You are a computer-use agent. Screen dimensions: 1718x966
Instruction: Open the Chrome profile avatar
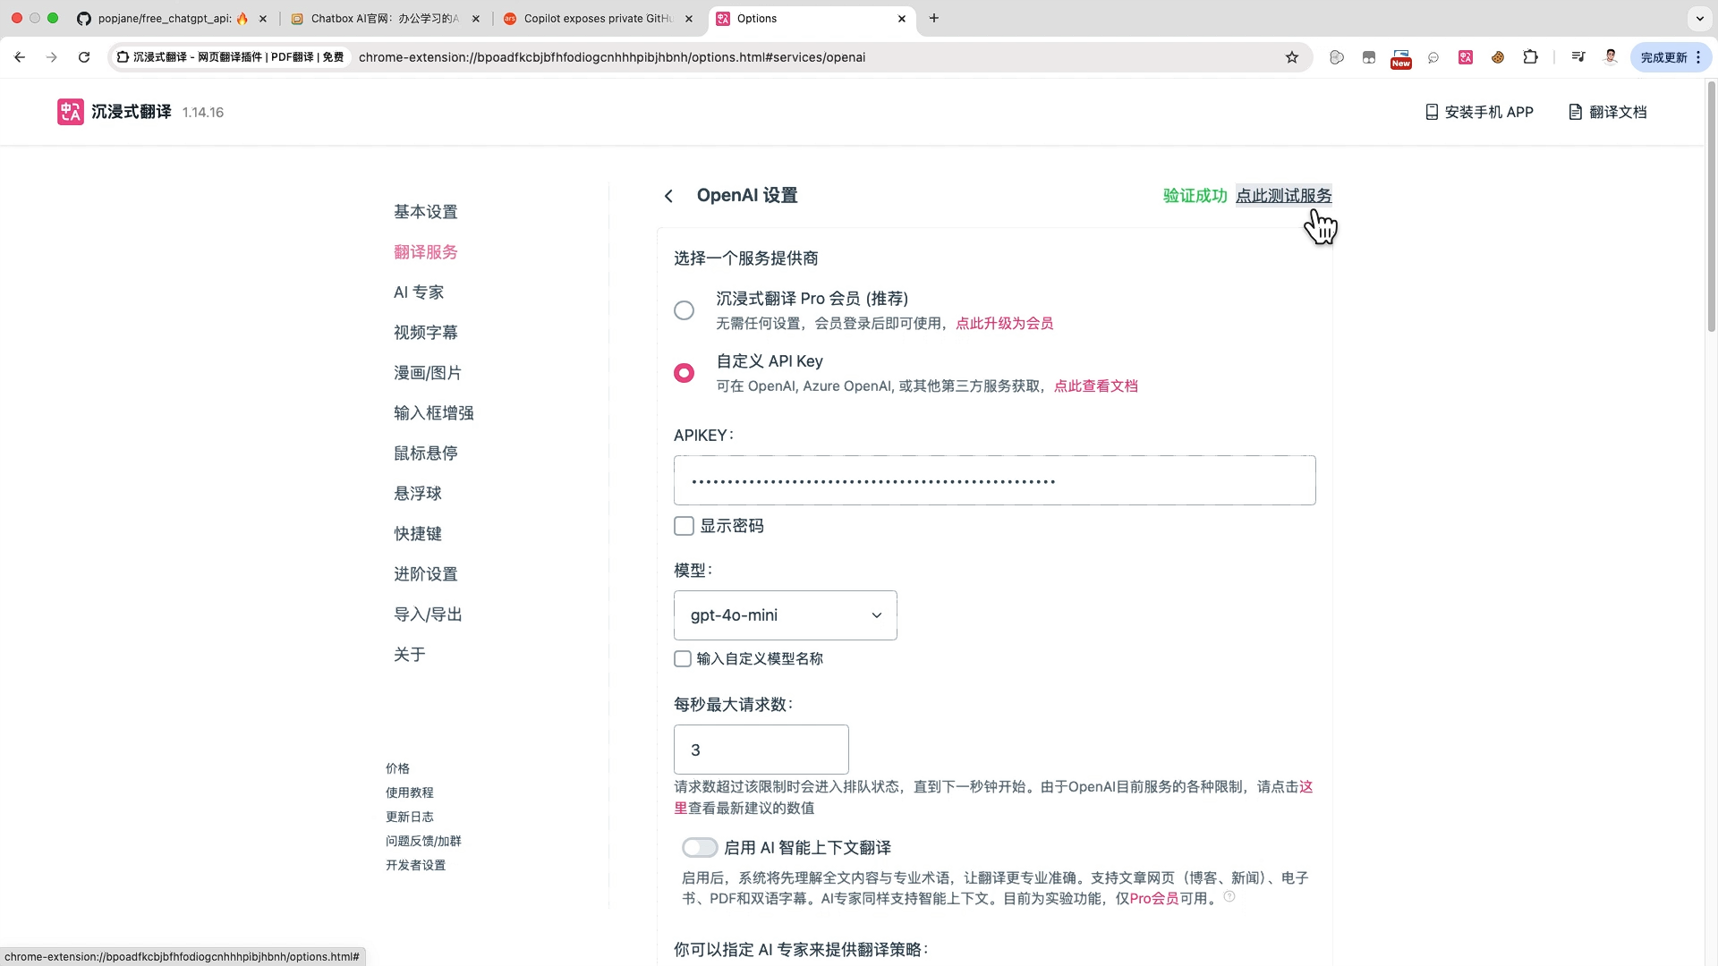(1611, 57)
